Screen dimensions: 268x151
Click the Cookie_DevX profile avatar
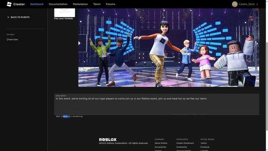(234, 4)
